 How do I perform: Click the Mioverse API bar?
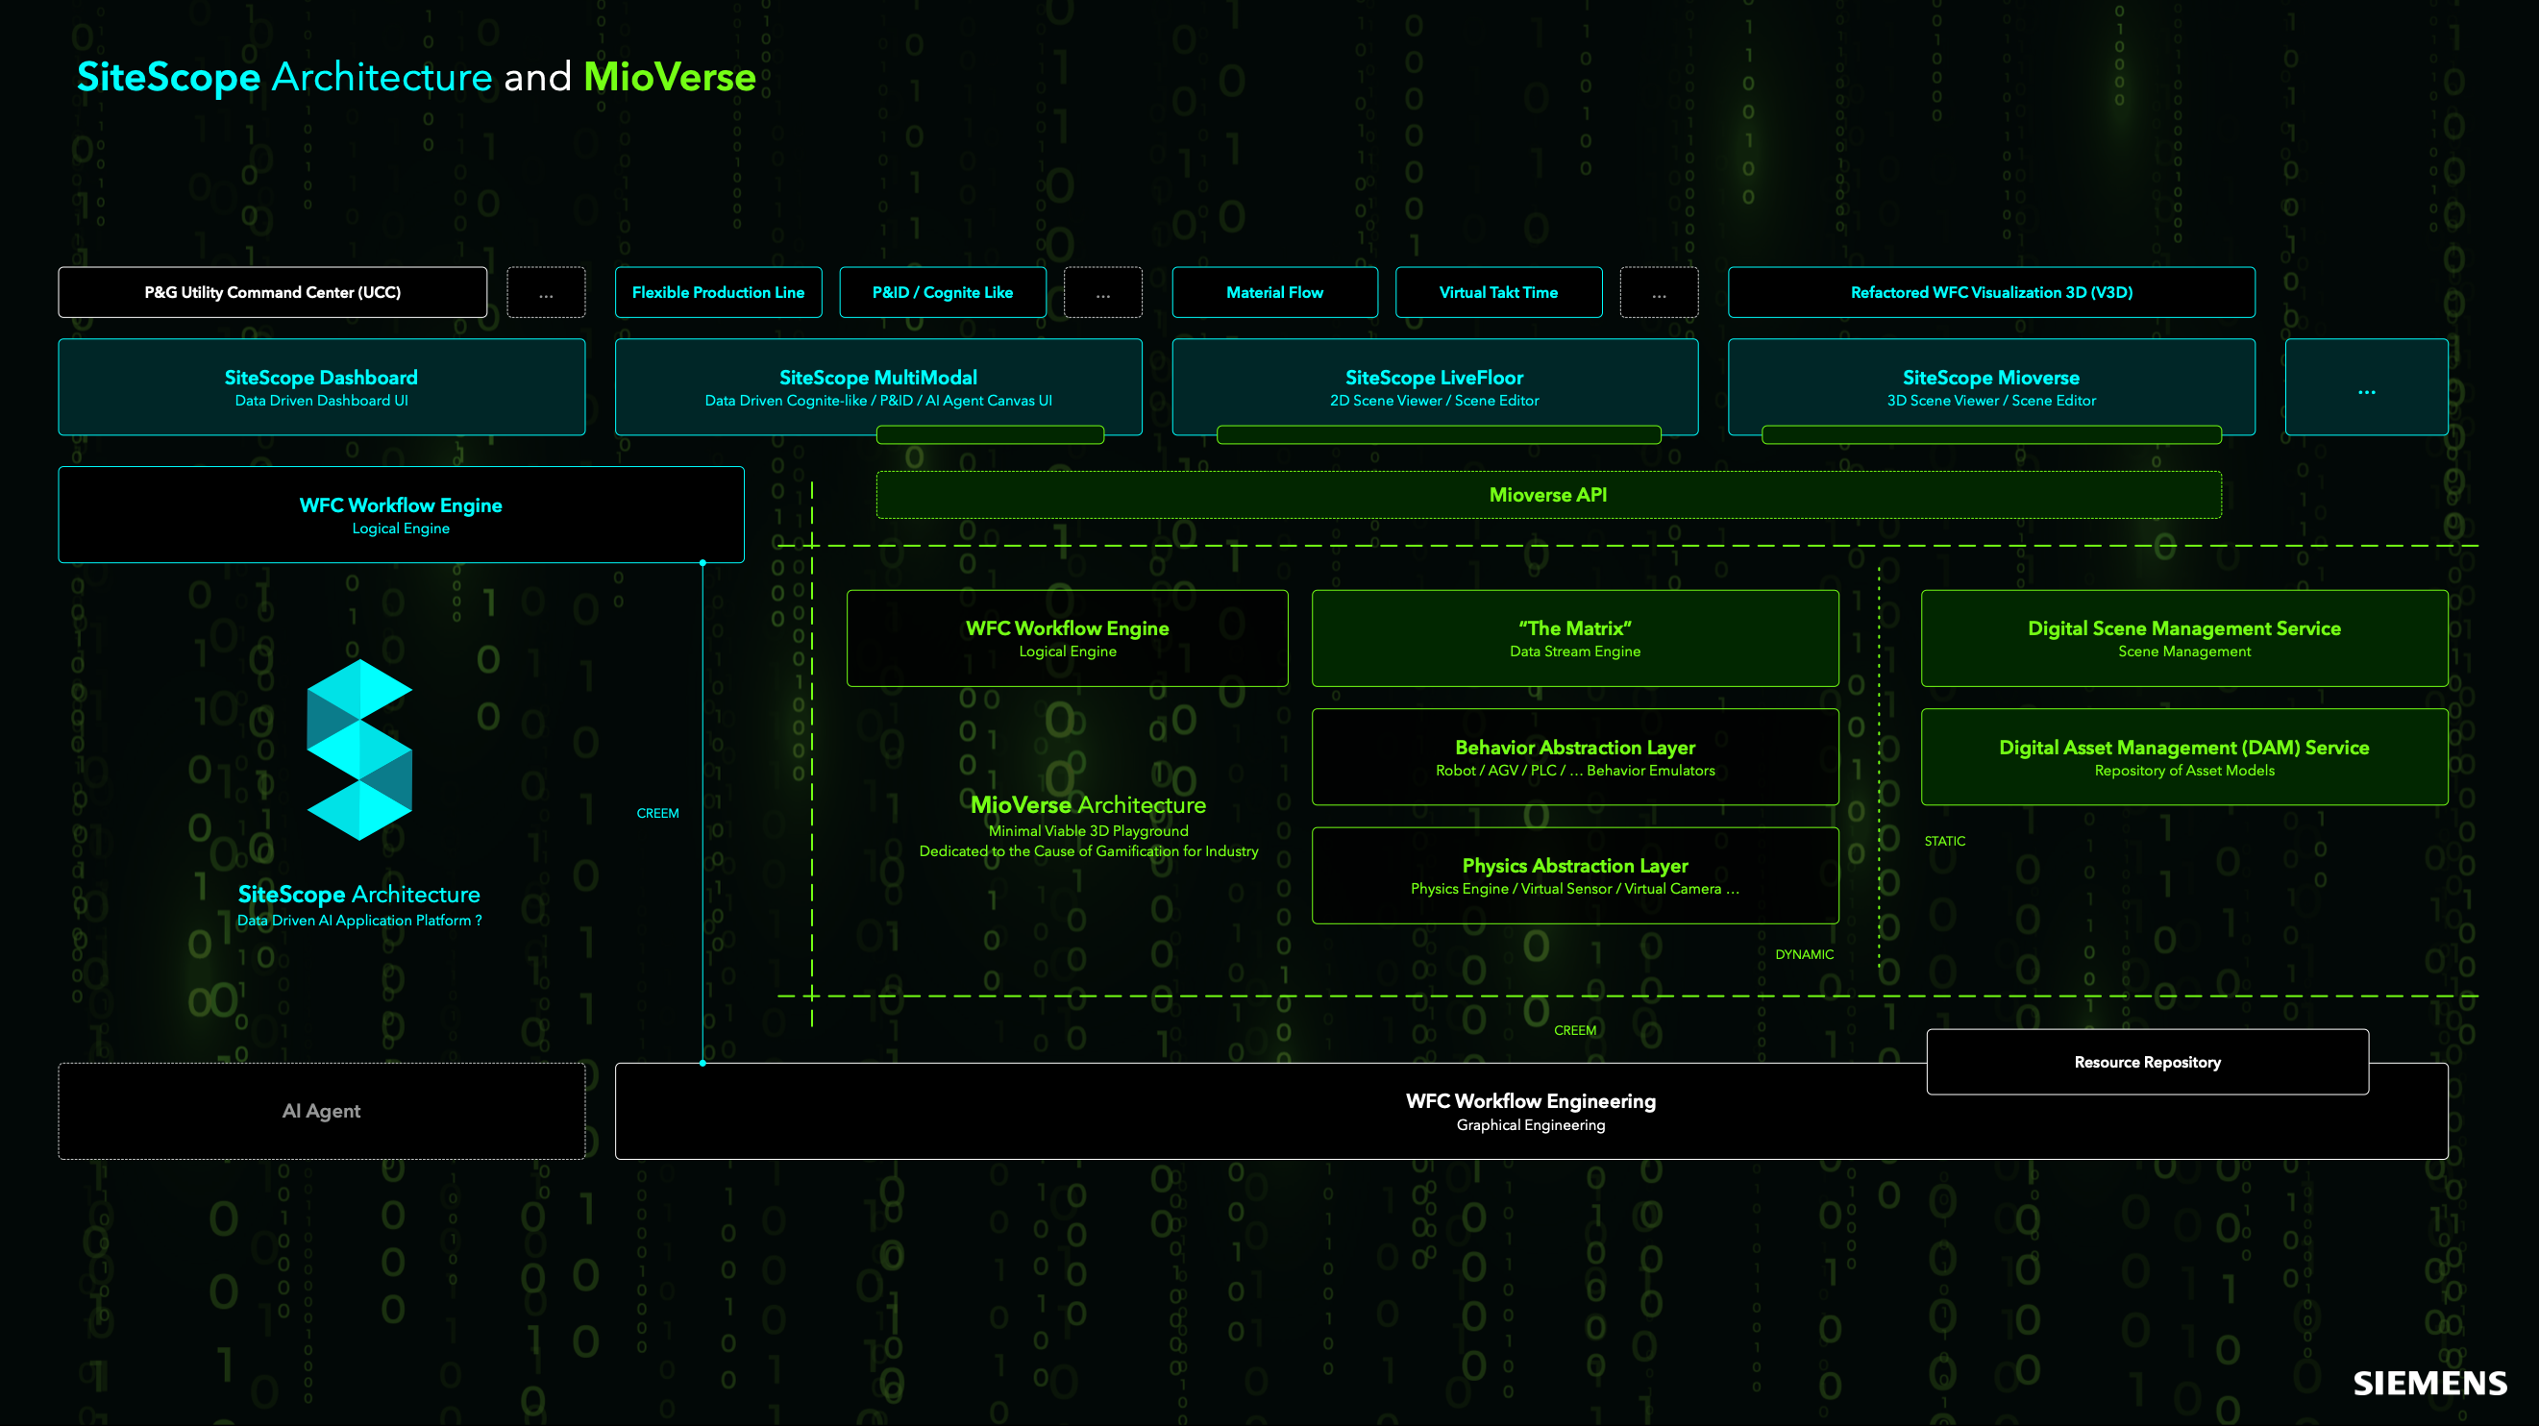[1547, 495]
